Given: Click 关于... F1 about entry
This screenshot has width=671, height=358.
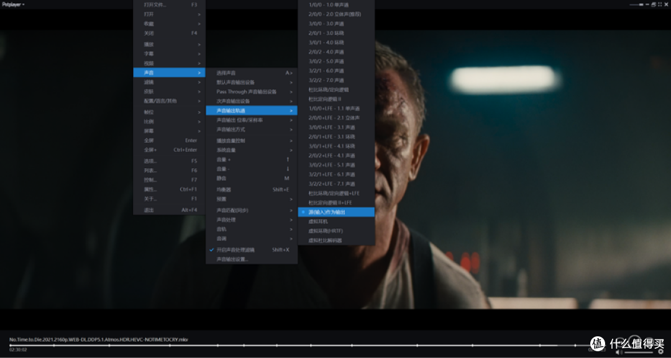Looking at the screenshot, I should click(169, 199).
